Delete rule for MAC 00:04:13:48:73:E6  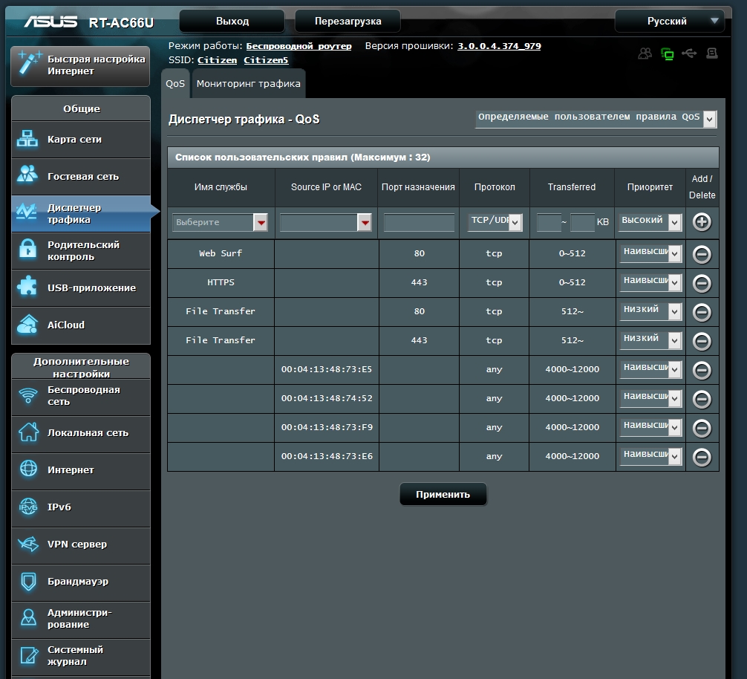(702, 457)
